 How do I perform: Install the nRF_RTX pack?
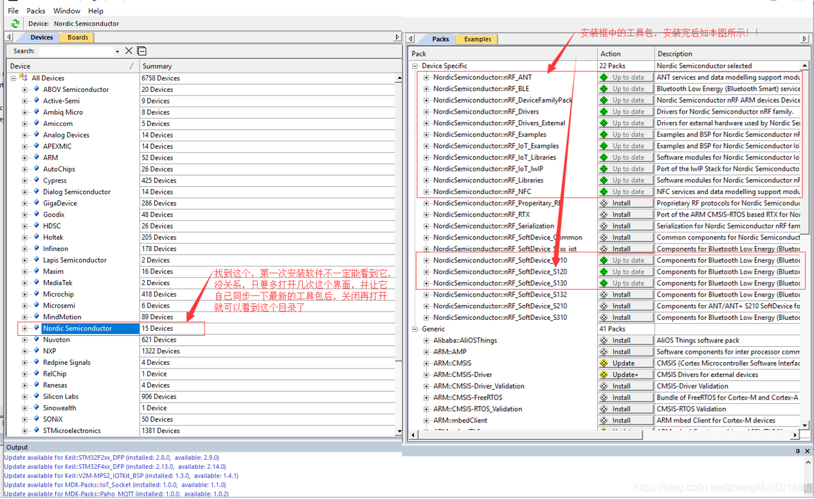626,214
